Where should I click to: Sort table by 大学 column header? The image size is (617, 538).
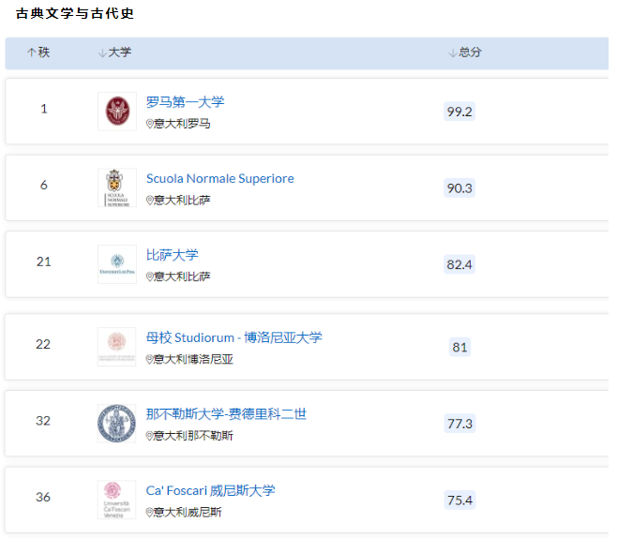coord(114,52)
